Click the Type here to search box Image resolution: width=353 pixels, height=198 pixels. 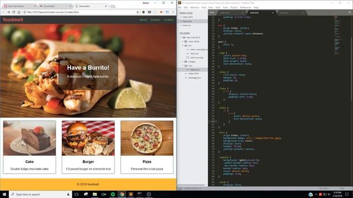coord(40,194)
